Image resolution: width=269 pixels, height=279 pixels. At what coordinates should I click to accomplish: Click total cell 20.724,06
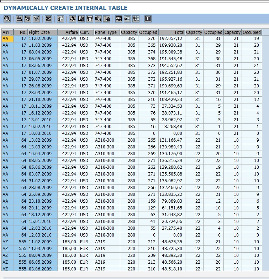(x=172, y=222)
